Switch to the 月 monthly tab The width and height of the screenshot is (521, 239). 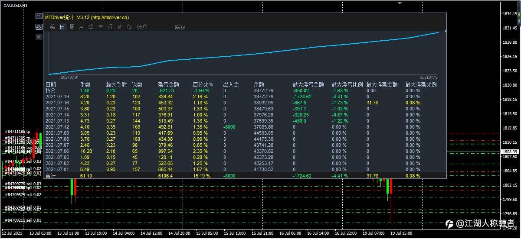(x=82, y=27)
